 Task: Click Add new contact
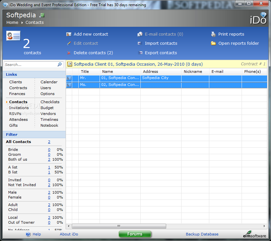click(x=91, y=34)
